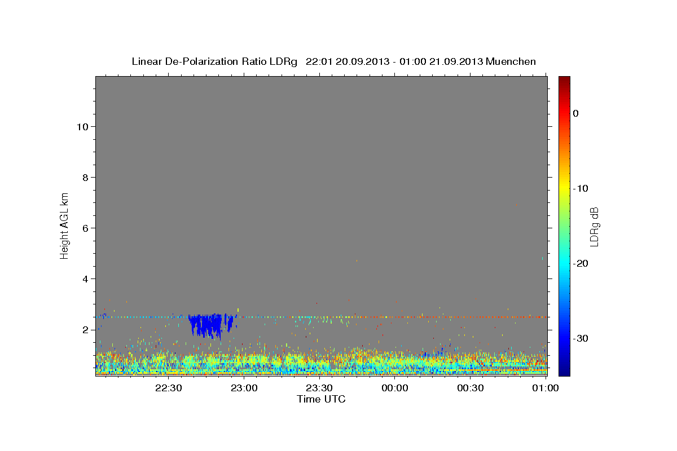
Task: Click the dark blue bottom of the colorbar
Action: (x=564, y=369)
